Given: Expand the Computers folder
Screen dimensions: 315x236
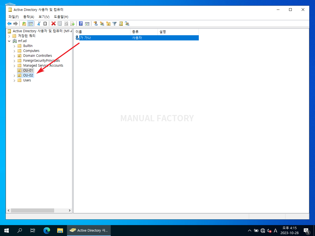Looking at the screenshot, I should [x=14, y=51].
